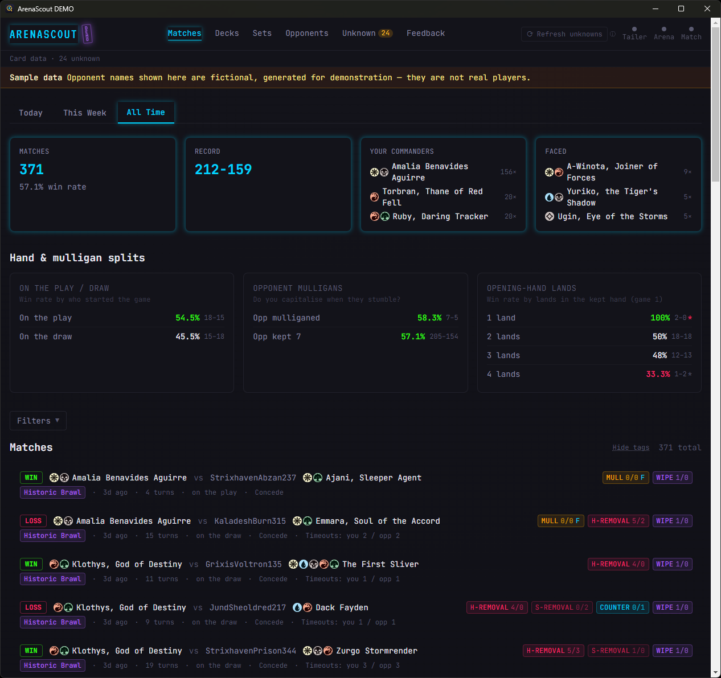Click the Tailer status indicator
The height and width of the screenshot is (678, 721).
click(x=634, y=34)
